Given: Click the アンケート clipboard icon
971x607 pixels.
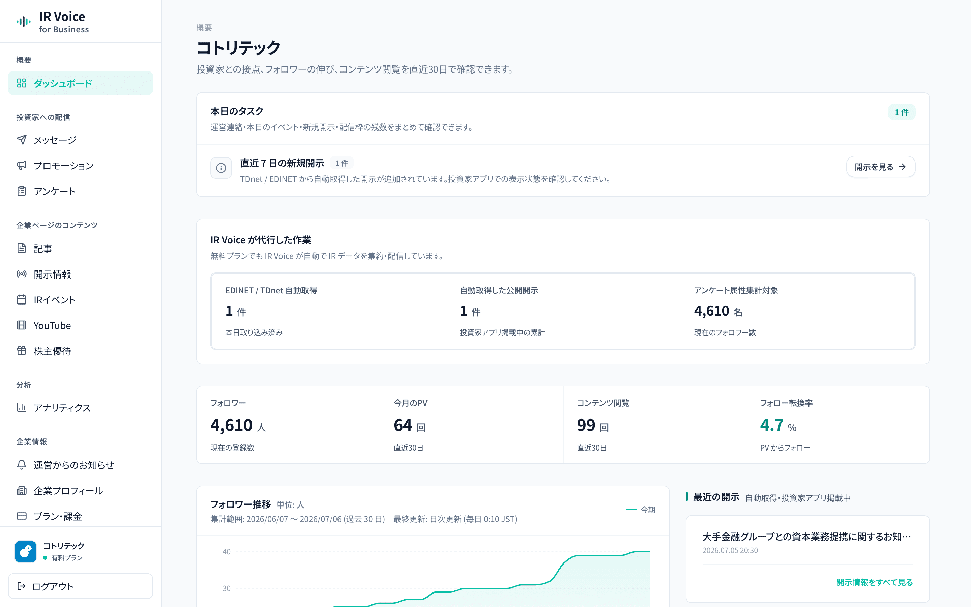Looking at the screenshot, I should click(x=22, y=191).
